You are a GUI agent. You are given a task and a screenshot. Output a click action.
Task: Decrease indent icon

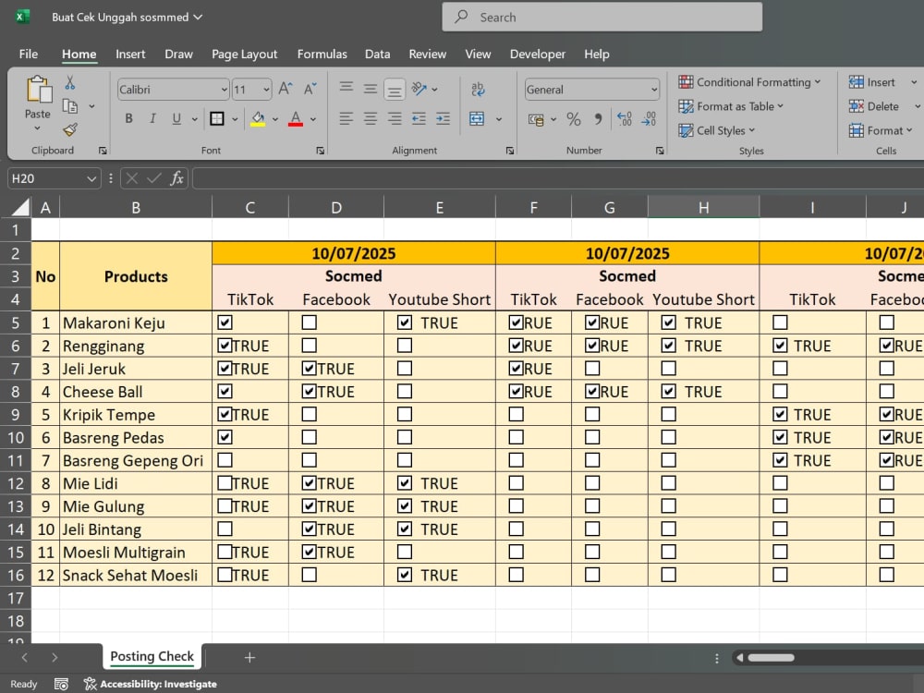[419, 118]
